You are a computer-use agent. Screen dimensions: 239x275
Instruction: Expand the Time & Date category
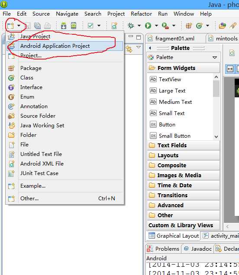pos(184,185)
